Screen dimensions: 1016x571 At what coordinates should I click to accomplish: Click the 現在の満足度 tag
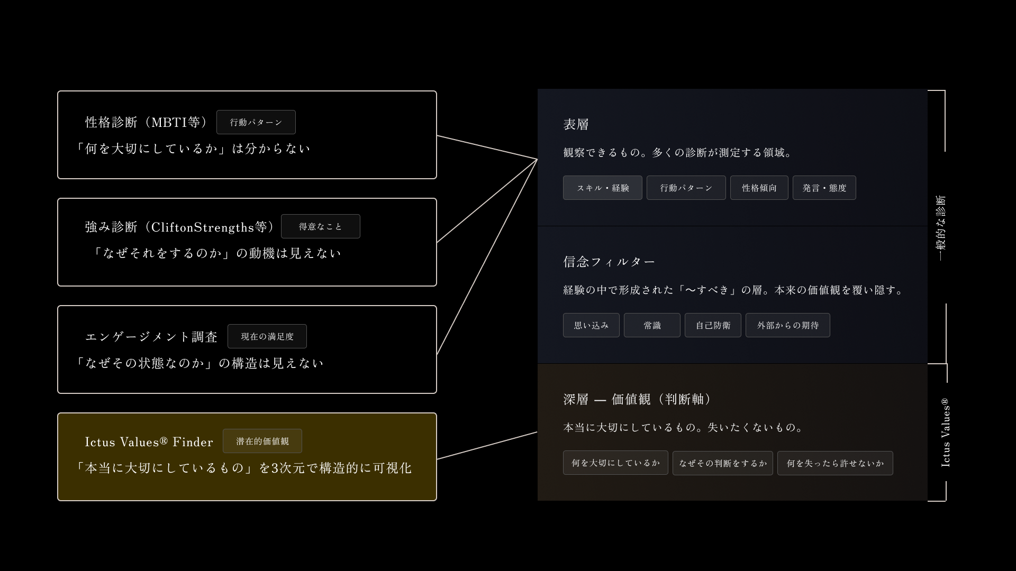[x=267, y=336]
